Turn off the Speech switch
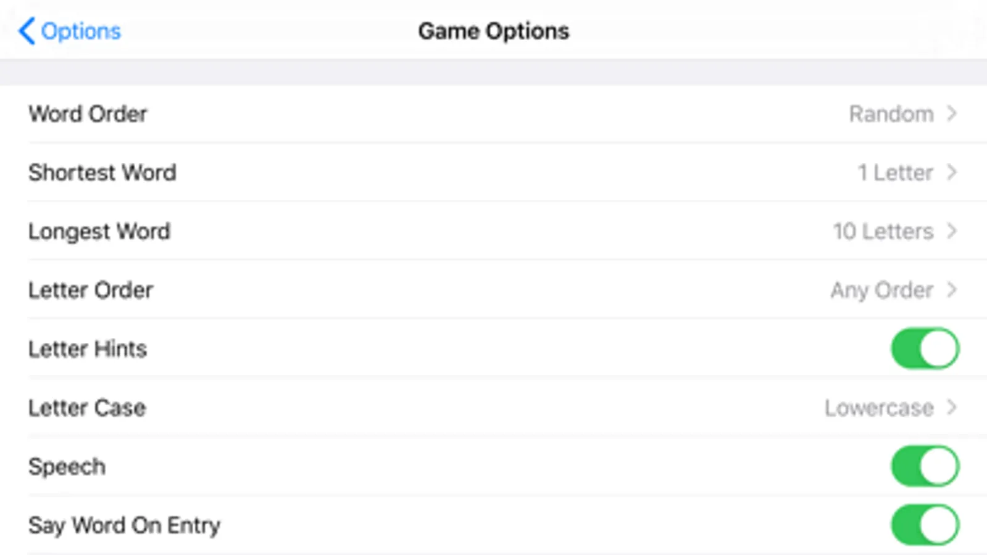Viewport: 987px width, 555px height. pyautogui.click(x=925, y=466)
